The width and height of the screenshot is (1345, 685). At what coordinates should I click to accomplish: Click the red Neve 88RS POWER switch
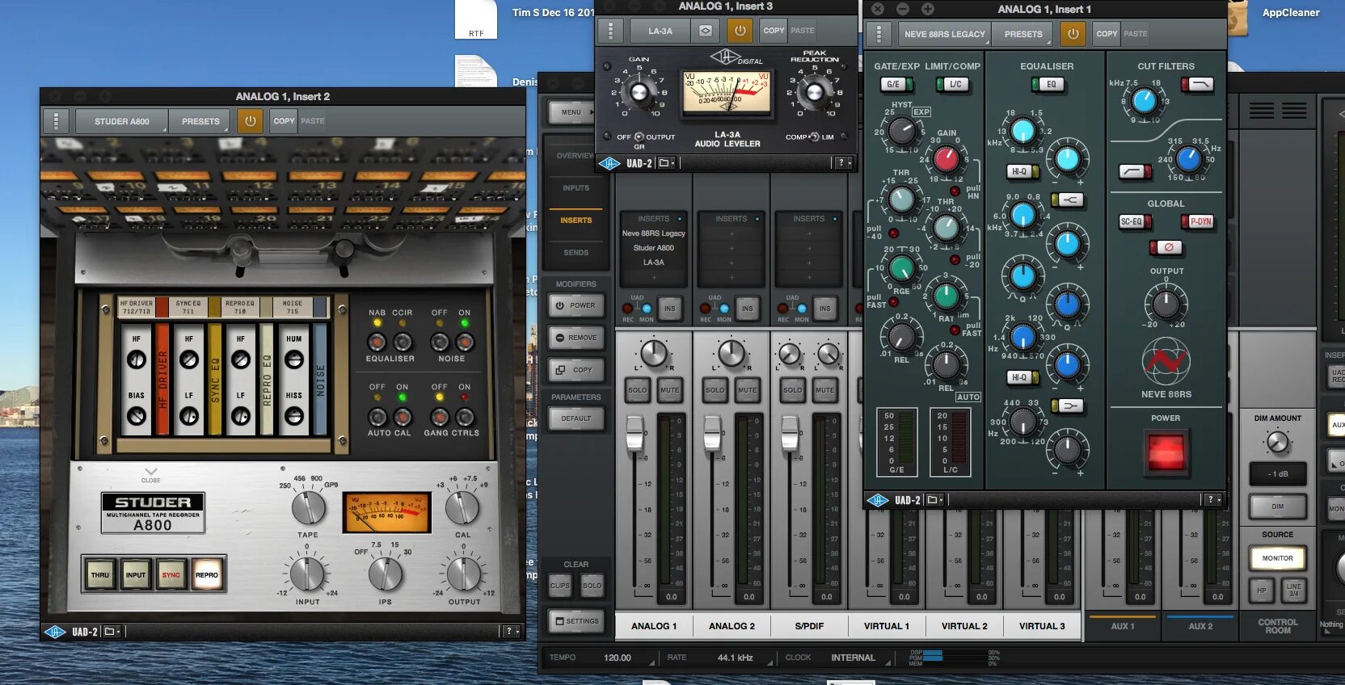[x=1166, y=452]
